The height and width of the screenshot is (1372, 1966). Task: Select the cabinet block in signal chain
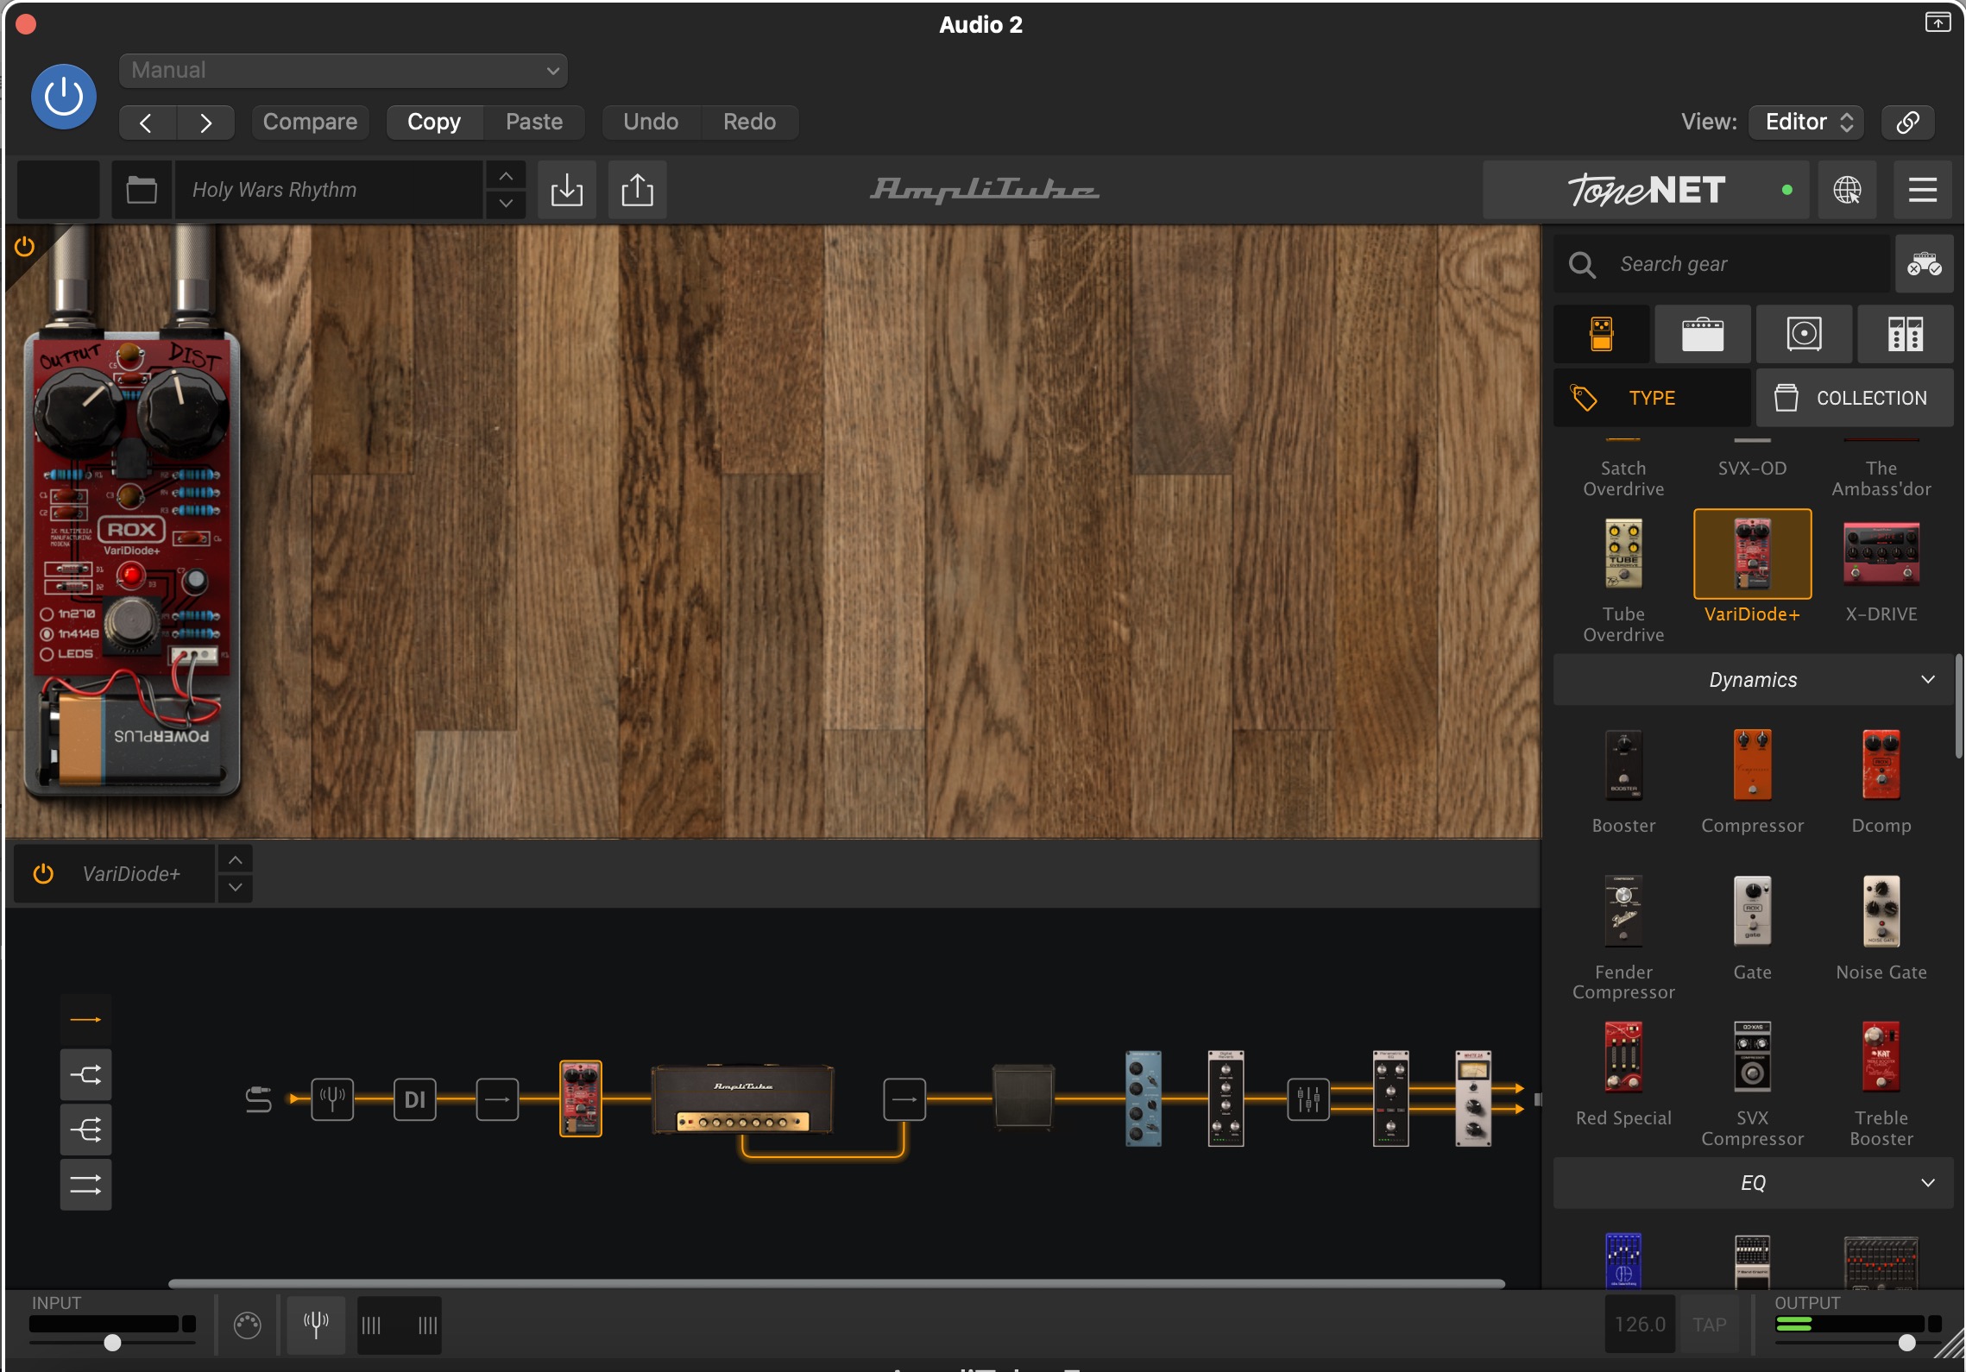[x=1024, y=1098]
